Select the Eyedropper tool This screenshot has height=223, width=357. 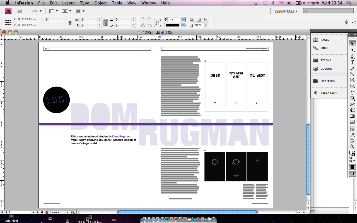352,135
